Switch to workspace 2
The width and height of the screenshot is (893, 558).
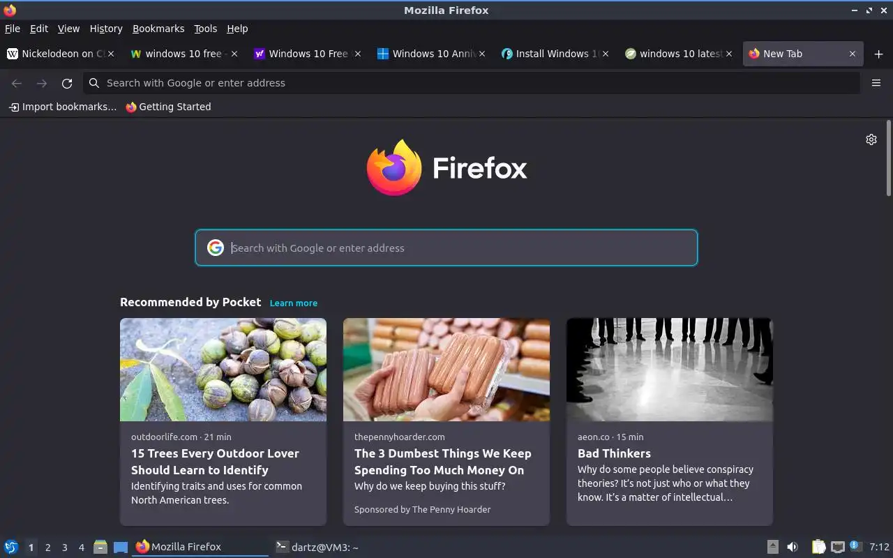pyautogui.click(x=47, y=548)
